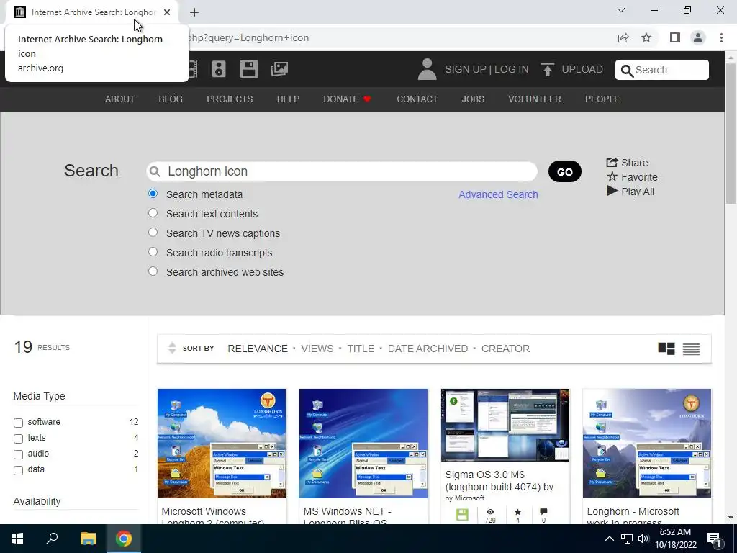Select Search archived web sites option
Image resolution: width=737 pixels, height=553 pixels.
(x=153, y=271)
